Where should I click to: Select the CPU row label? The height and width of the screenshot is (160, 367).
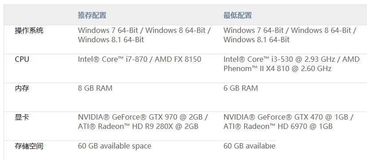click(22, 59)
